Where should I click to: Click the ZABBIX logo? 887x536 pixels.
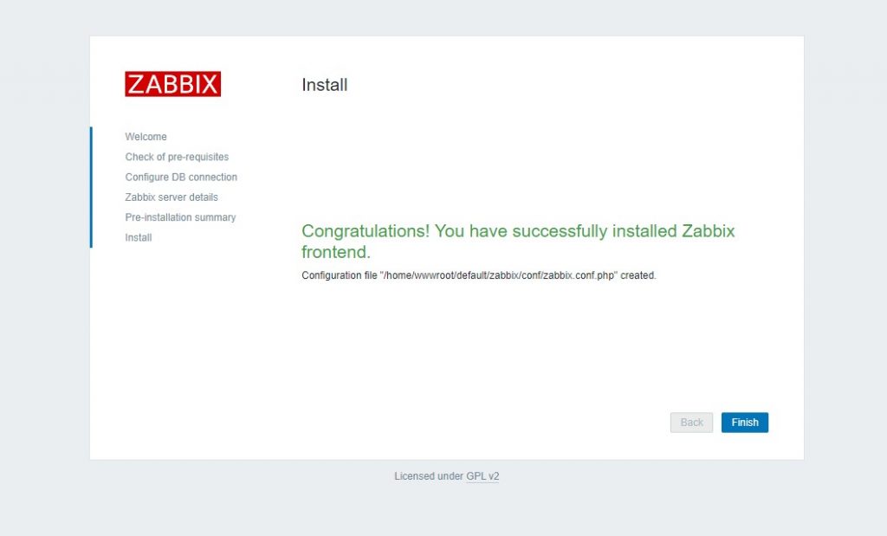pyautogui.click(x=173, y=84)
